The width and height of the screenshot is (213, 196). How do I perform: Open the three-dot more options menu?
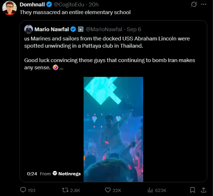(204, 4)
